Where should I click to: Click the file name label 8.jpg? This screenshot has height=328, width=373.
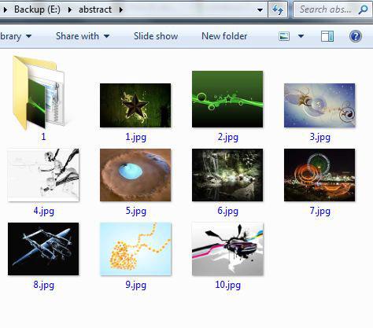pyautogui.click(x=43, y=285)
